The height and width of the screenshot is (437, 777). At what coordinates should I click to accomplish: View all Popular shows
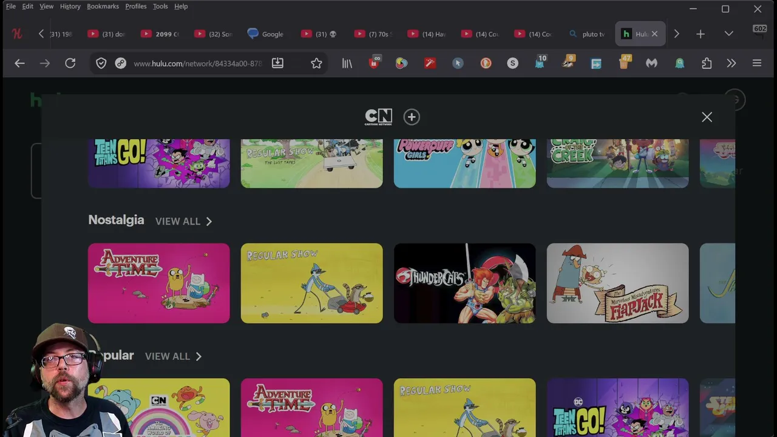coord(173,356)
